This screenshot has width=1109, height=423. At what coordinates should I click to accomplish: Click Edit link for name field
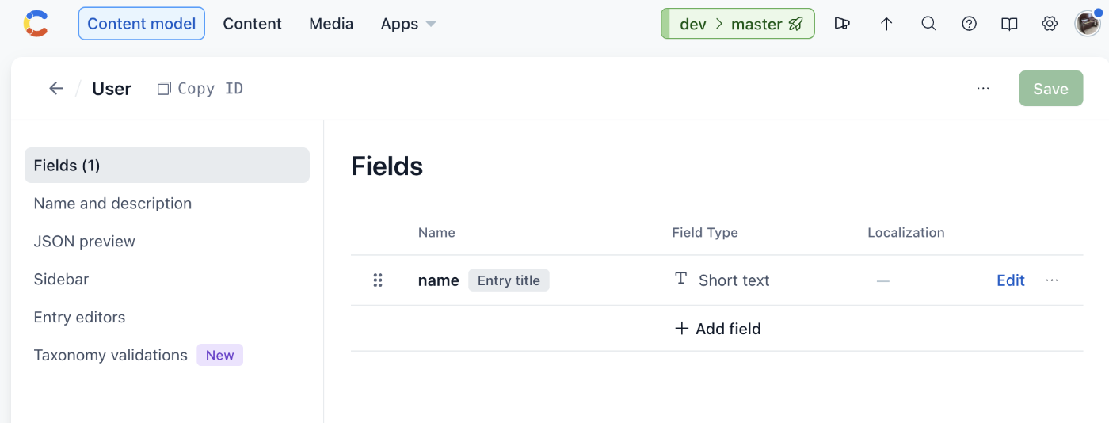tap(1011, 280)
